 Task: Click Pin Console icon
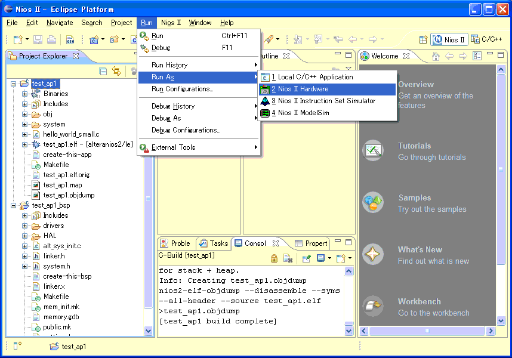coord(306,258)
